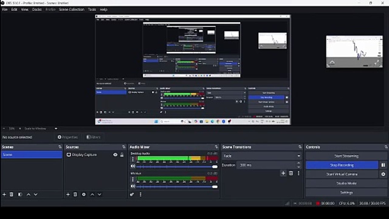This screenshot has height=219, width=389.
Task: Float the Controls dock
Action: coord(386,147)
